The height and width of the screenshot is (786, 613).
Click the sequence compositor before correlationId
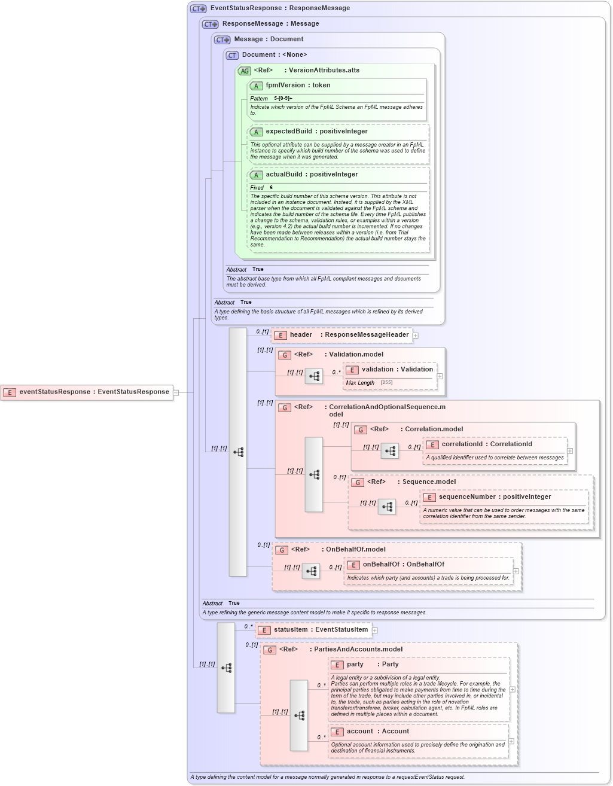click(390, 451)
